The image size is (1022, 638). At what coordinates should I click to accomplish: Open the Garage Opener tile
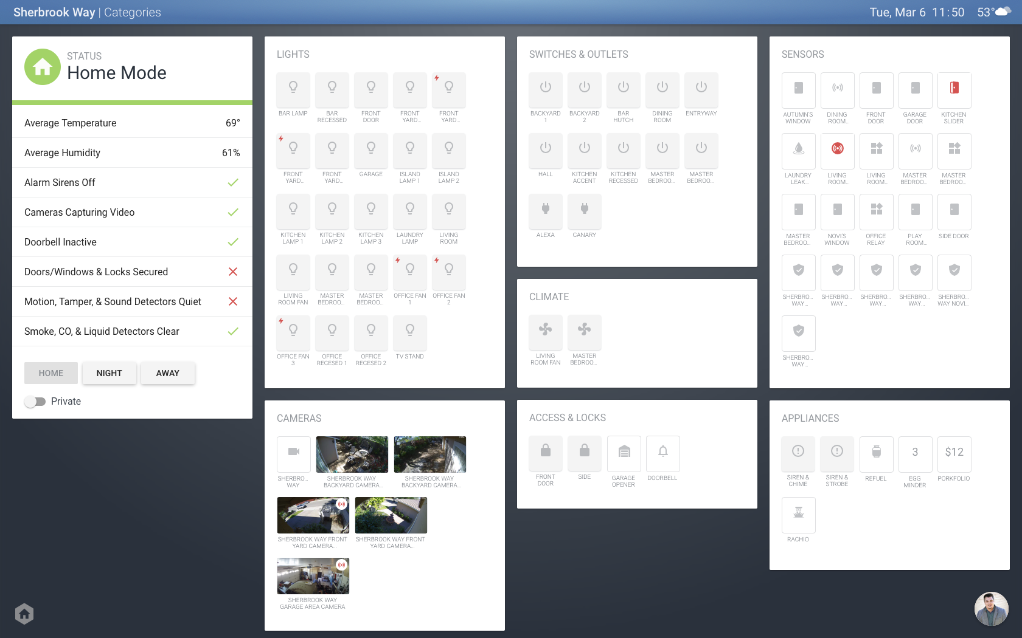[x=624, y=454]
